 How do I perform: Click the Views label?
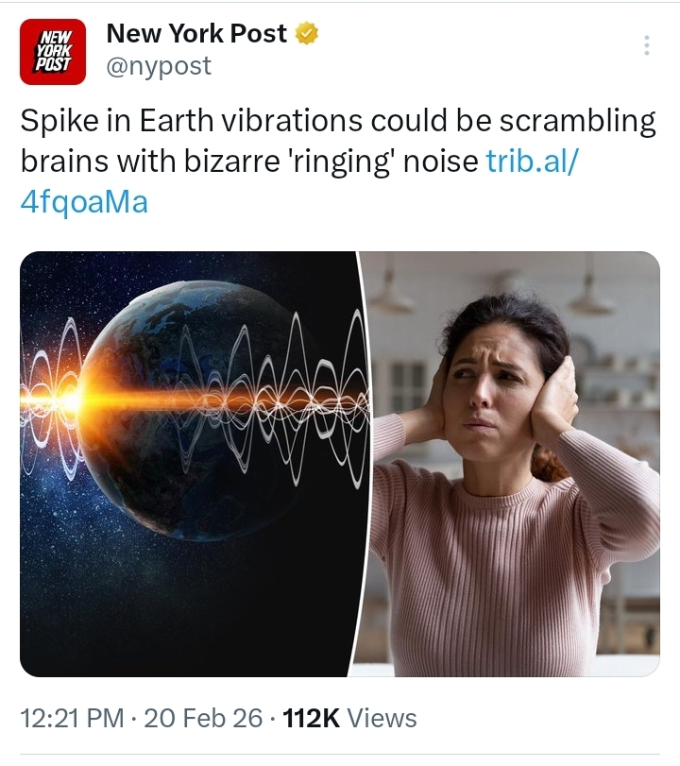pyautogui.click(x=382, y=718)
